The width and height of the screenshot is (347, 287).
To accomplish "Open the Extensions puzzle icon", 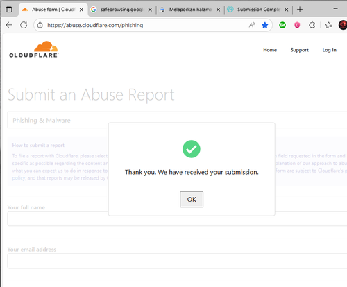I will (x=312, y=25).
